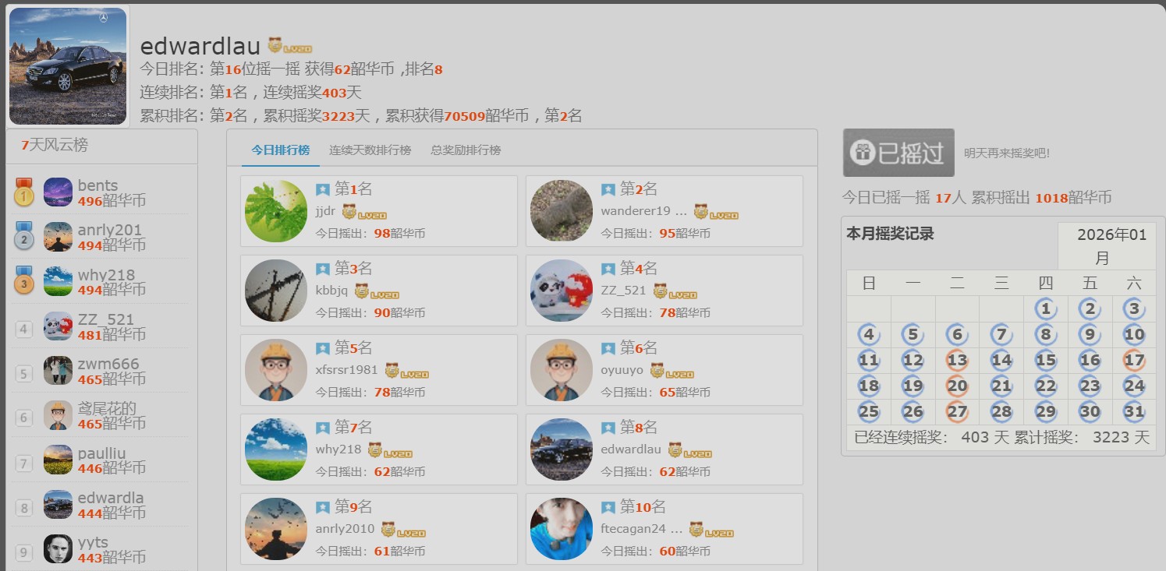Click the gift icon on the 已摇过 button
1166x571 pixels.
(862, 153)
